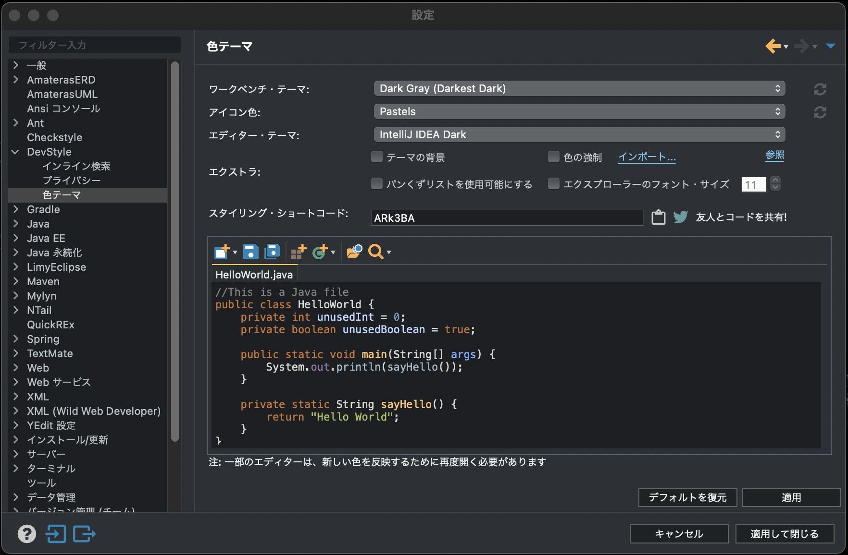Screen dimensions: 848x555
Task: Click the 適用して閉じる button
Action: click(x=785, y=534)
